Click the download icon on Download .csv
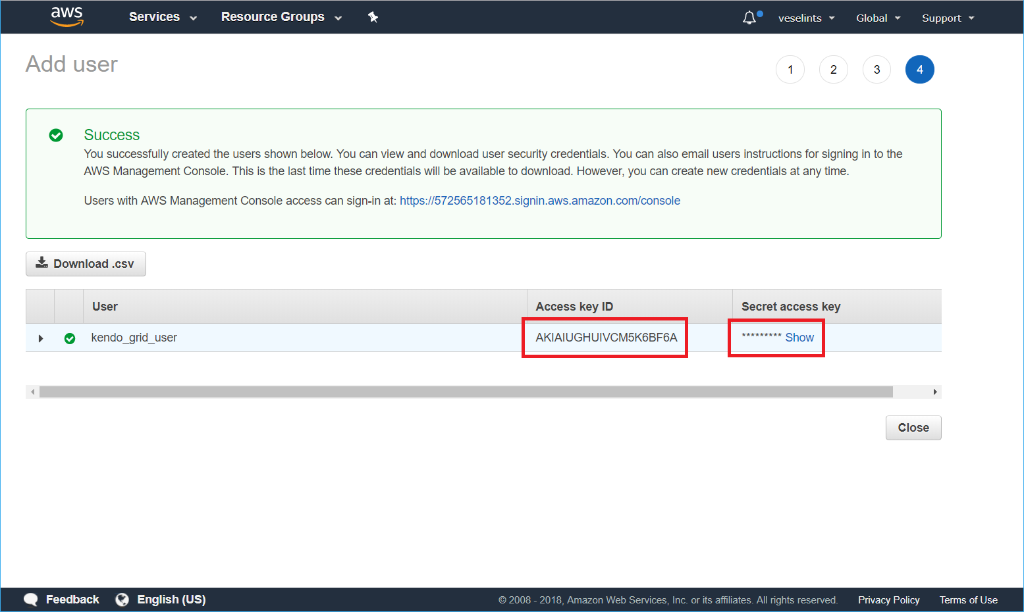This screenshot has height=612, width=1024. coord(41,263)
